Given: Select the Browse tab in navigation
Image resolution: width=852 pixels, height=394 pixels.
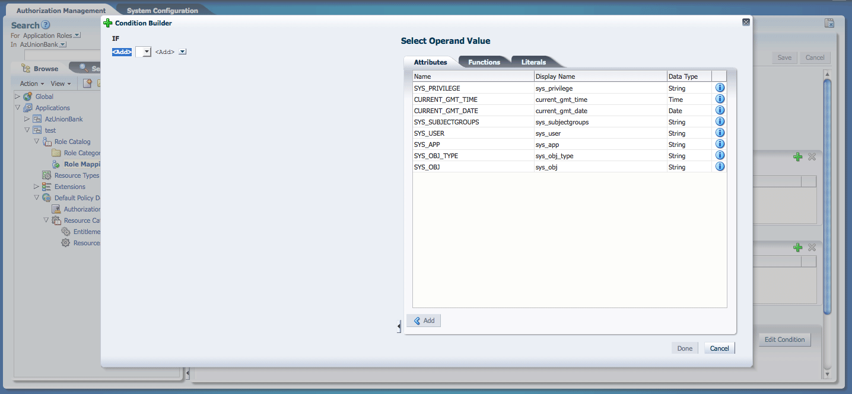Looking at the screenshot, I should (40, 69).
